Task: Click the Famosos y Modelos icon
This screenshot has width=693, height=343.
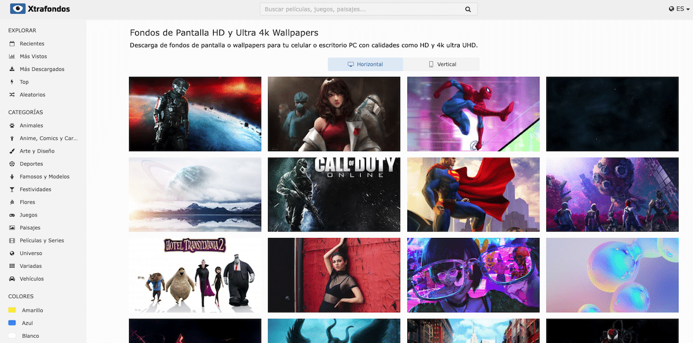Action: pos(12,177)
